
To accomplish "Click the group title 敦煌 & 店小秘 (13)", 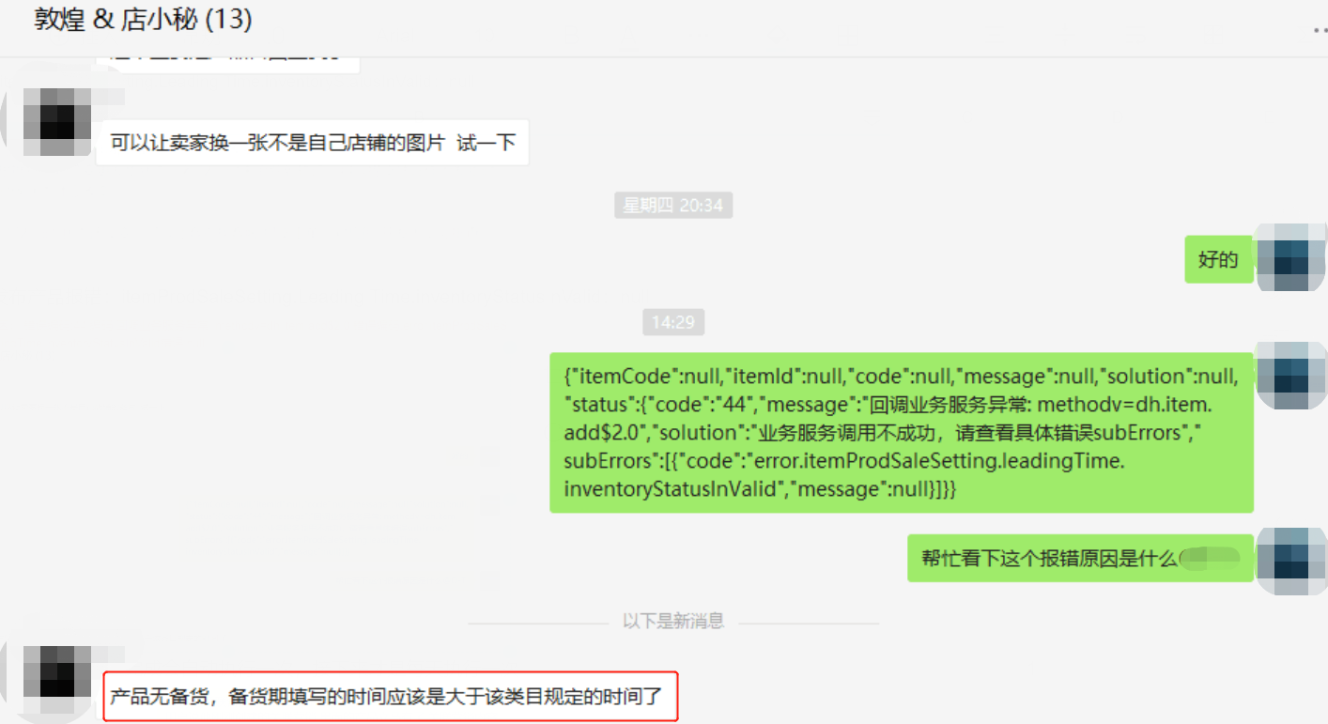I will coord(143,19).
